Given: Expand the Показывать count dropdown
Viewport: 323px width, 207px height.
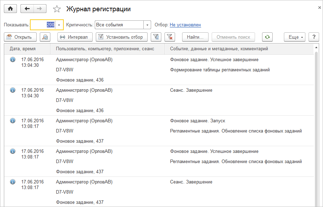Looking at the screenshot, I should click(x=59, y=25).
